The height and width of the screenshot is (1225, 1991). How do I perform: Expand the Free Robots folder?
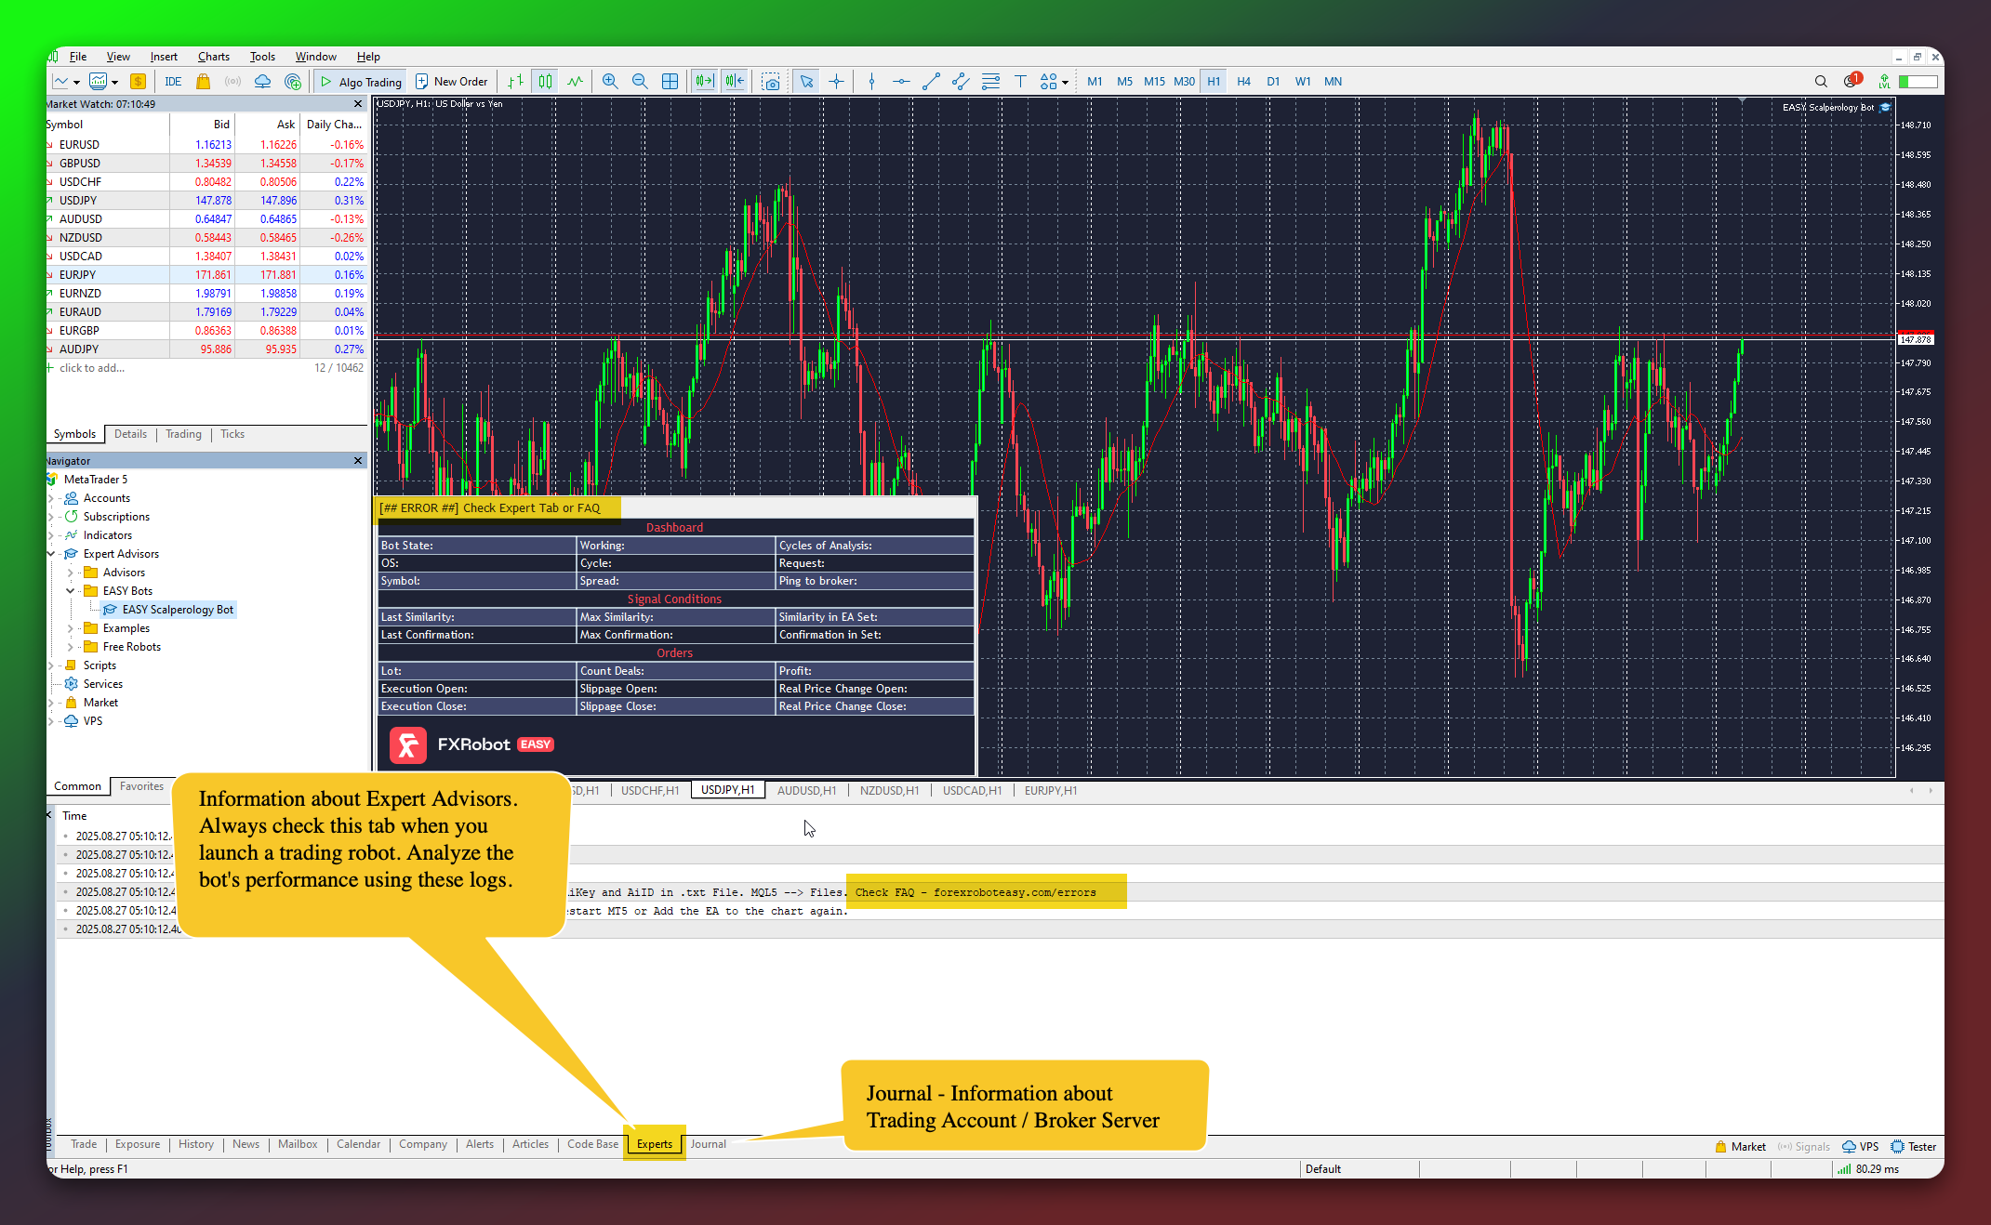click(71, 647)
